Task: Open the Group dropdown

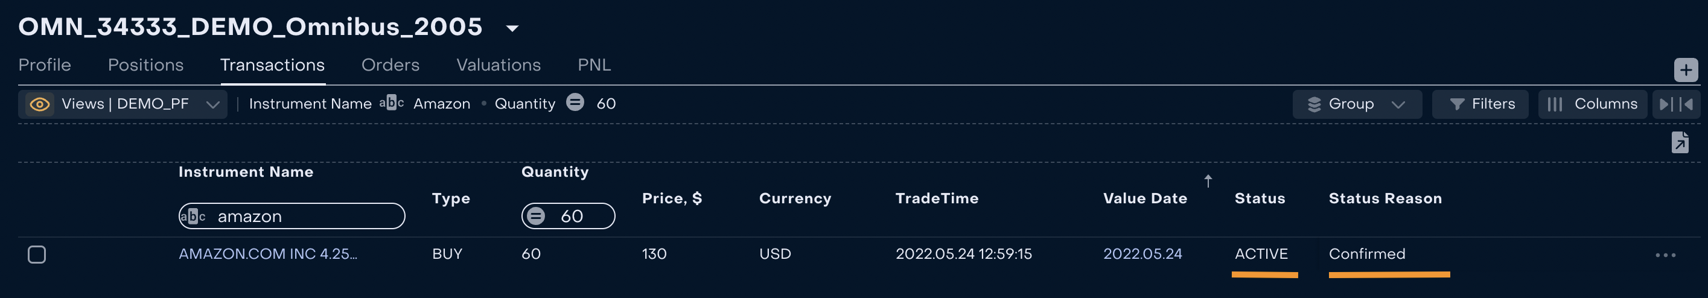Action: (x=1357, y=104)
